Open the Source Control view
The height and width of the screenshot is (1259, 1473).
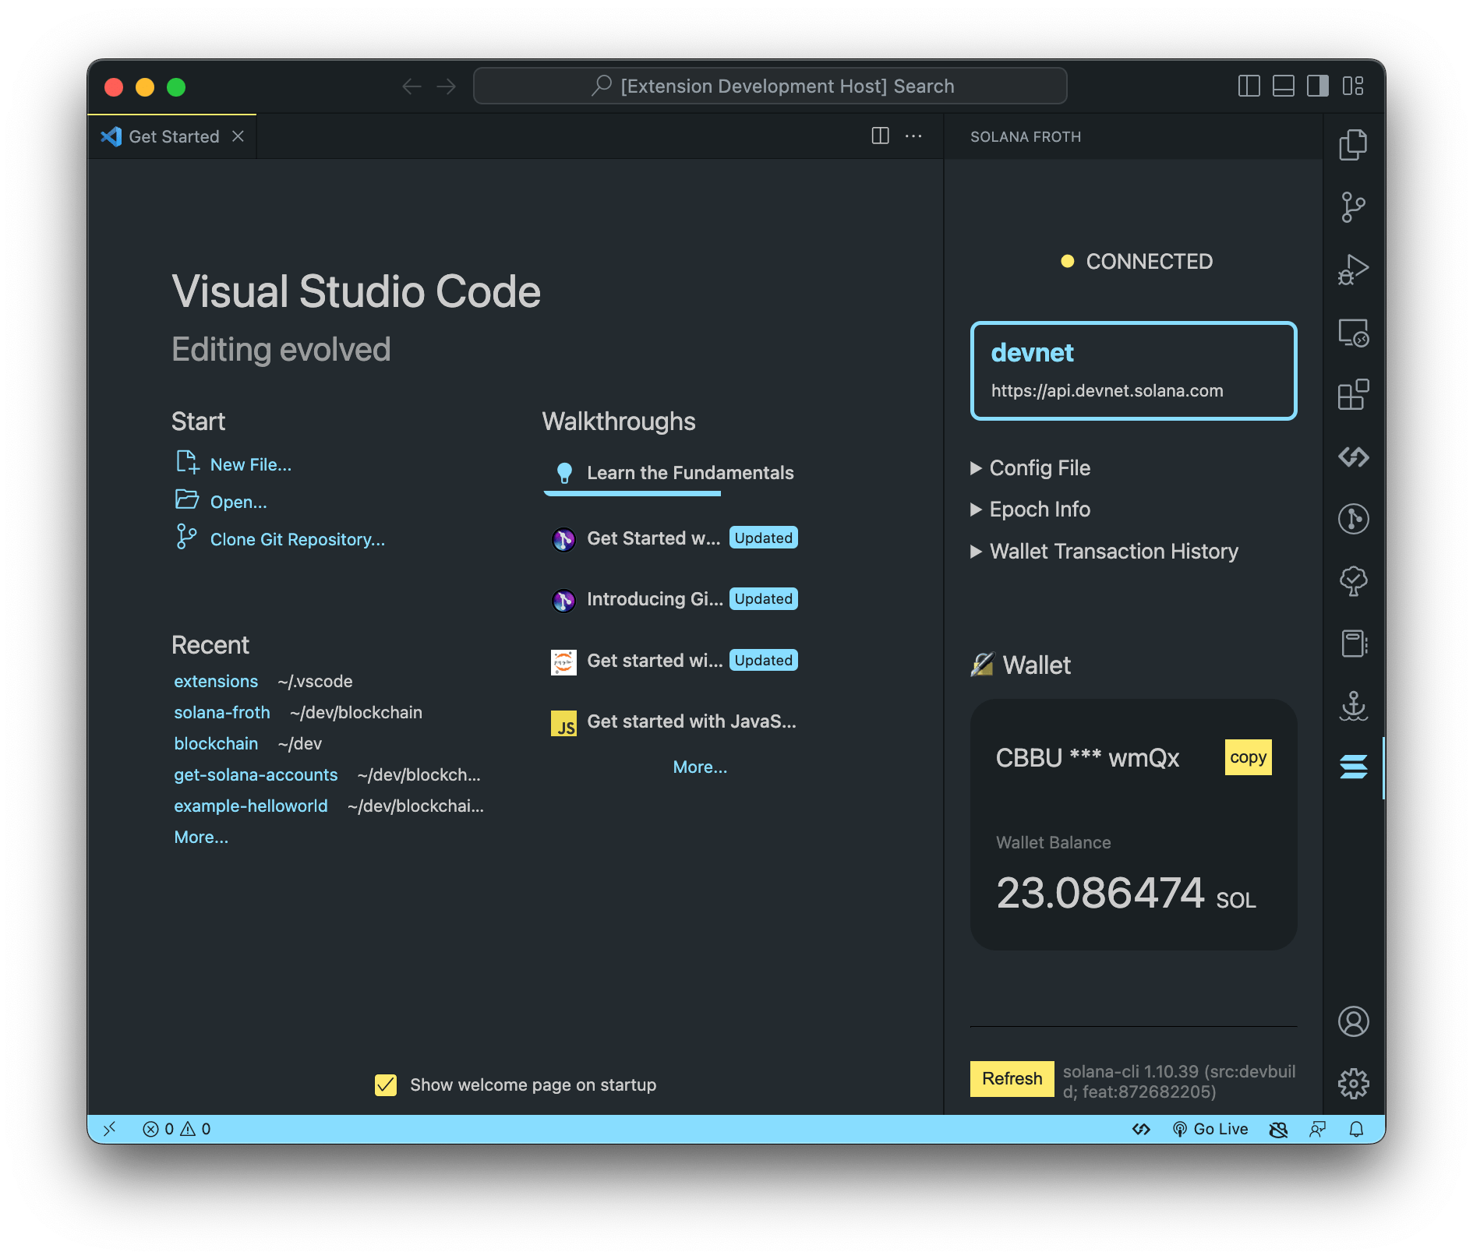coord(1354,207)
